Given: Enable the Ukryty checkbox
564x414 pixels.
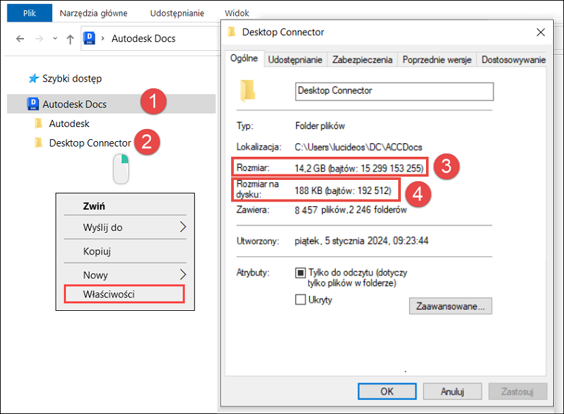Looking at the screenshot, I should (x=300, y=299).
